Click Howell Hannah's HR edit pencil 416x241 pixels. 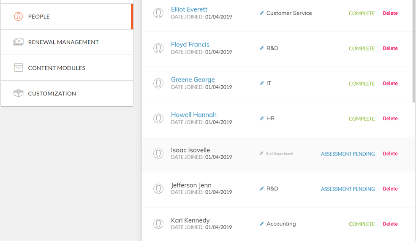click(x=261, y=118)
